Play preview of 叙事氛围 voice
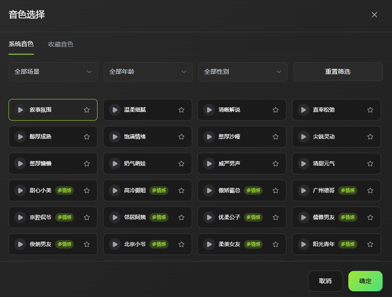Screen dimensions: 392x297 (20, 110)
